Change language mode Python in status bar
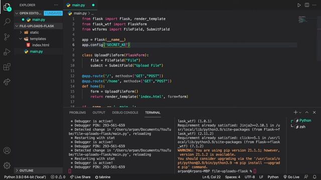Screen dimensions: 321x180 coord(273,177)
